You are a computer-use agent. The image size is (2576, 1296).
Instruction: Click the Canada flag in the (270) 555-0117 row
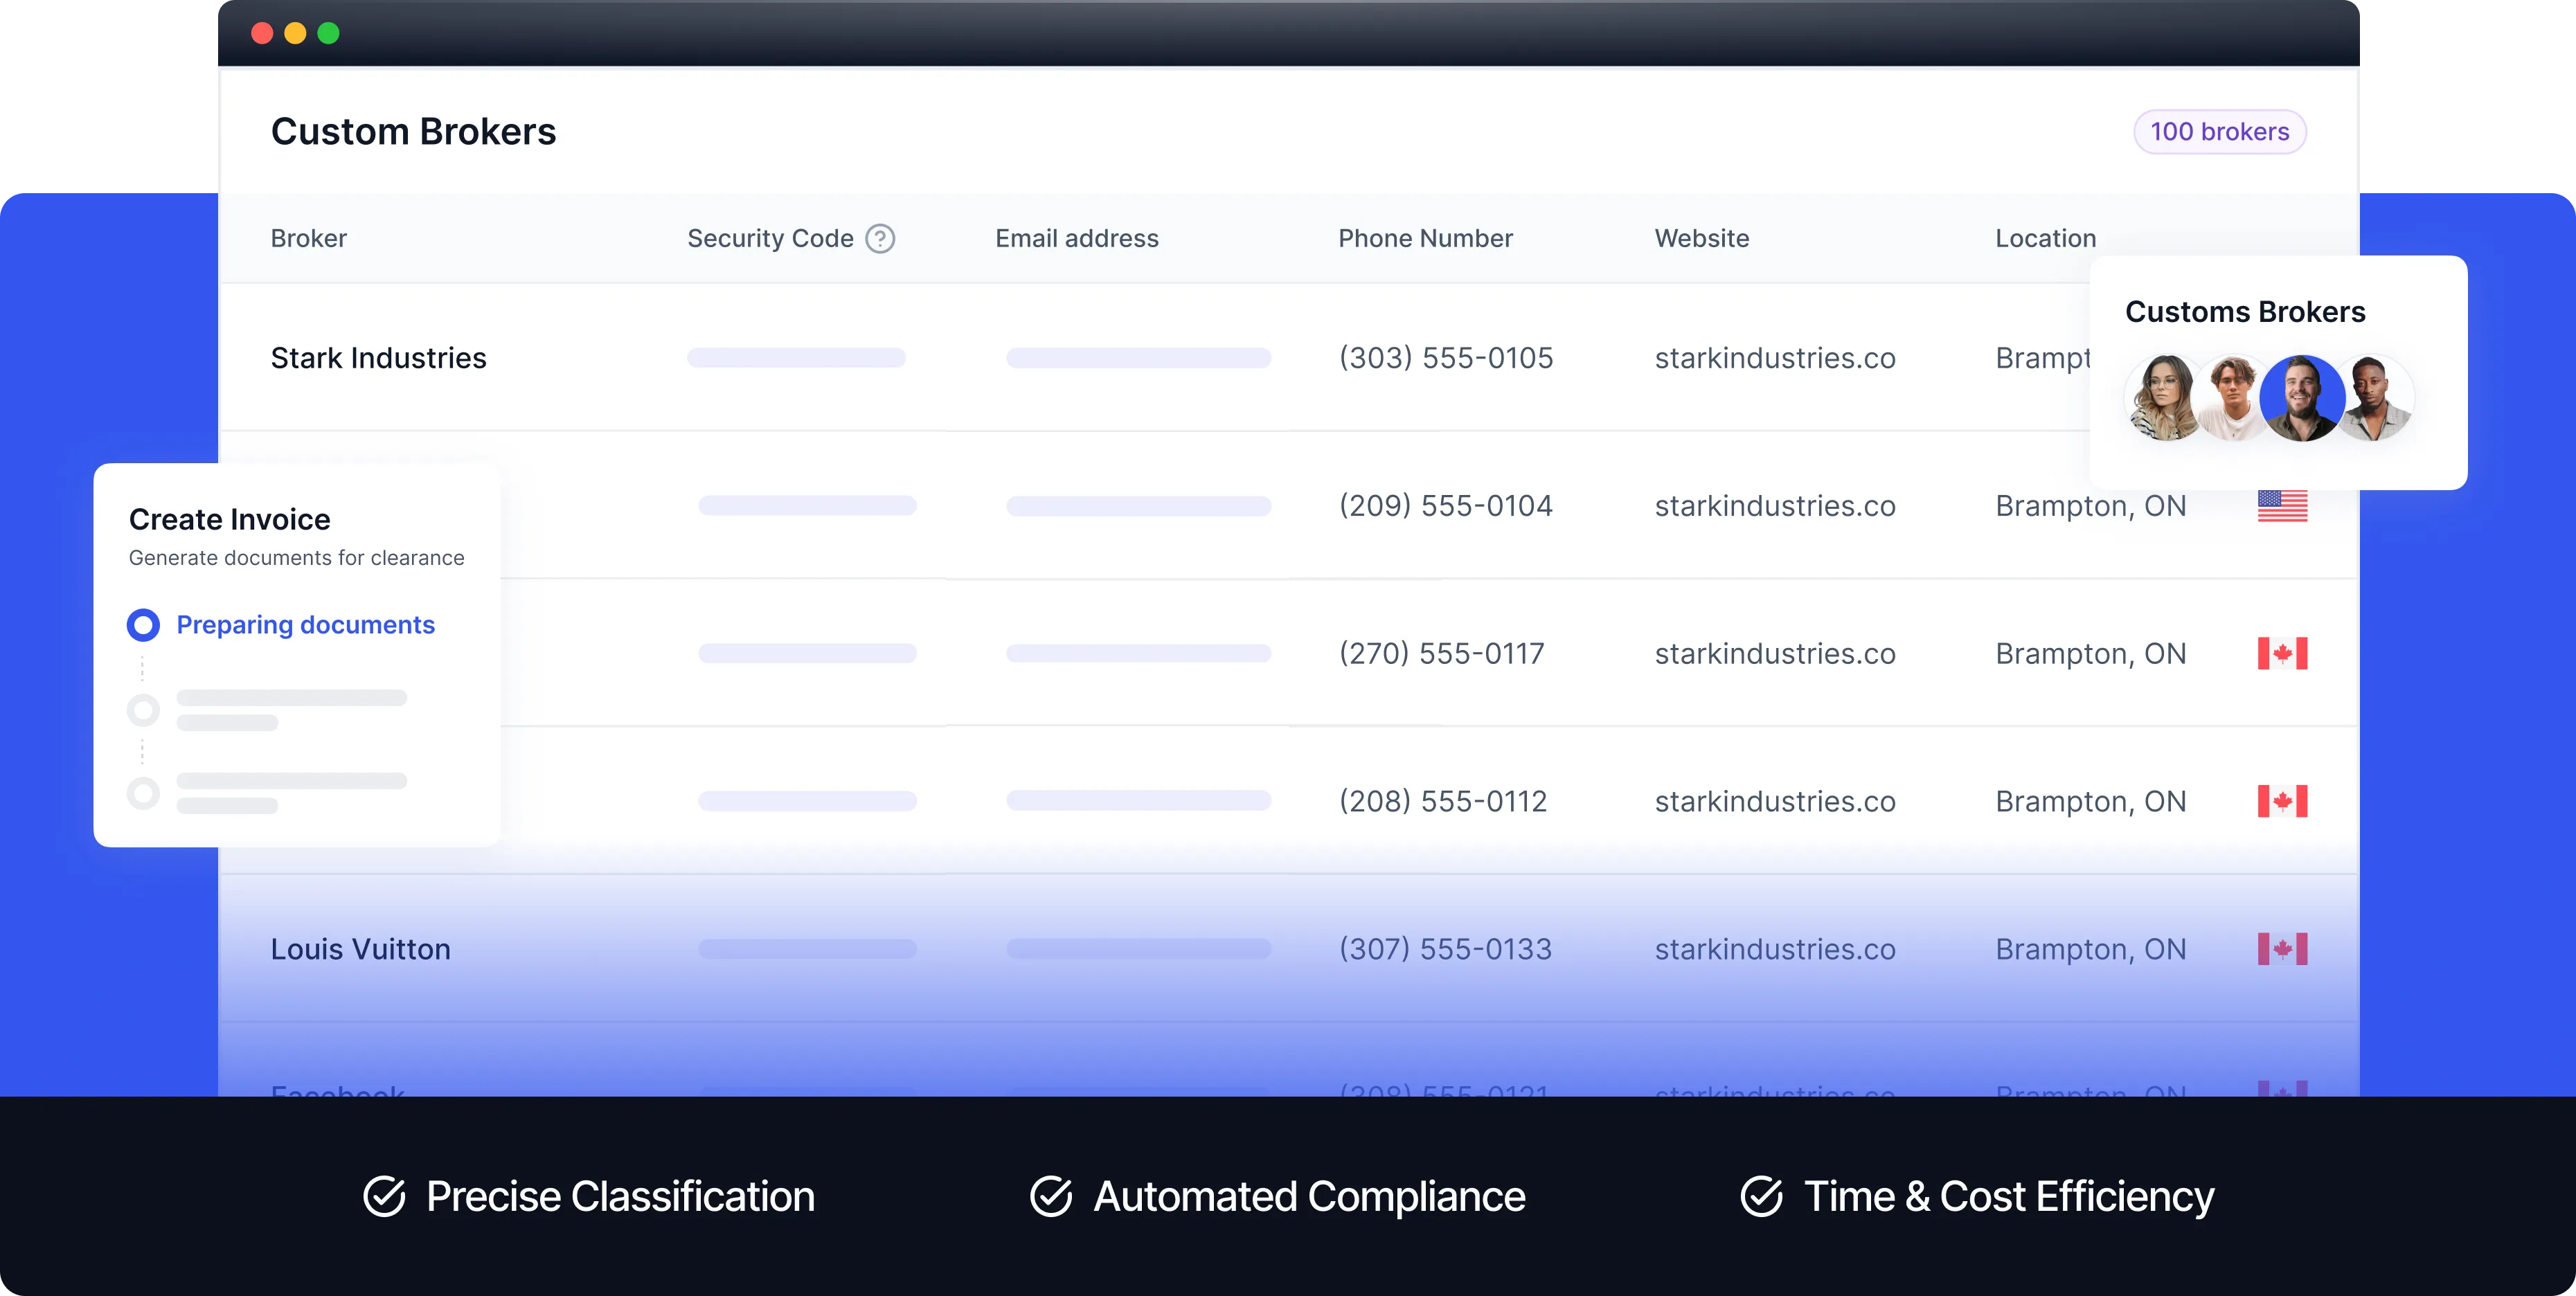point(2282,654)
